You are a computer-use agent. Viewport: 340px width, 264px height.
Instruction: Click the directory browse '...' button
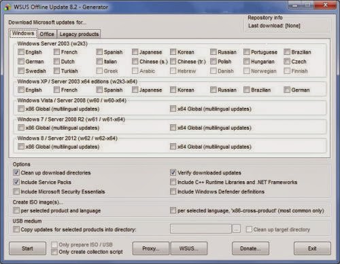click(x=236, y=229)
